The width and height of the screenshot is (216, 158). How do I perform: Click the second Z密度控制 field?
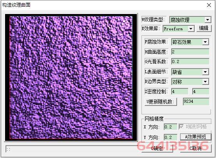[201, 91]
